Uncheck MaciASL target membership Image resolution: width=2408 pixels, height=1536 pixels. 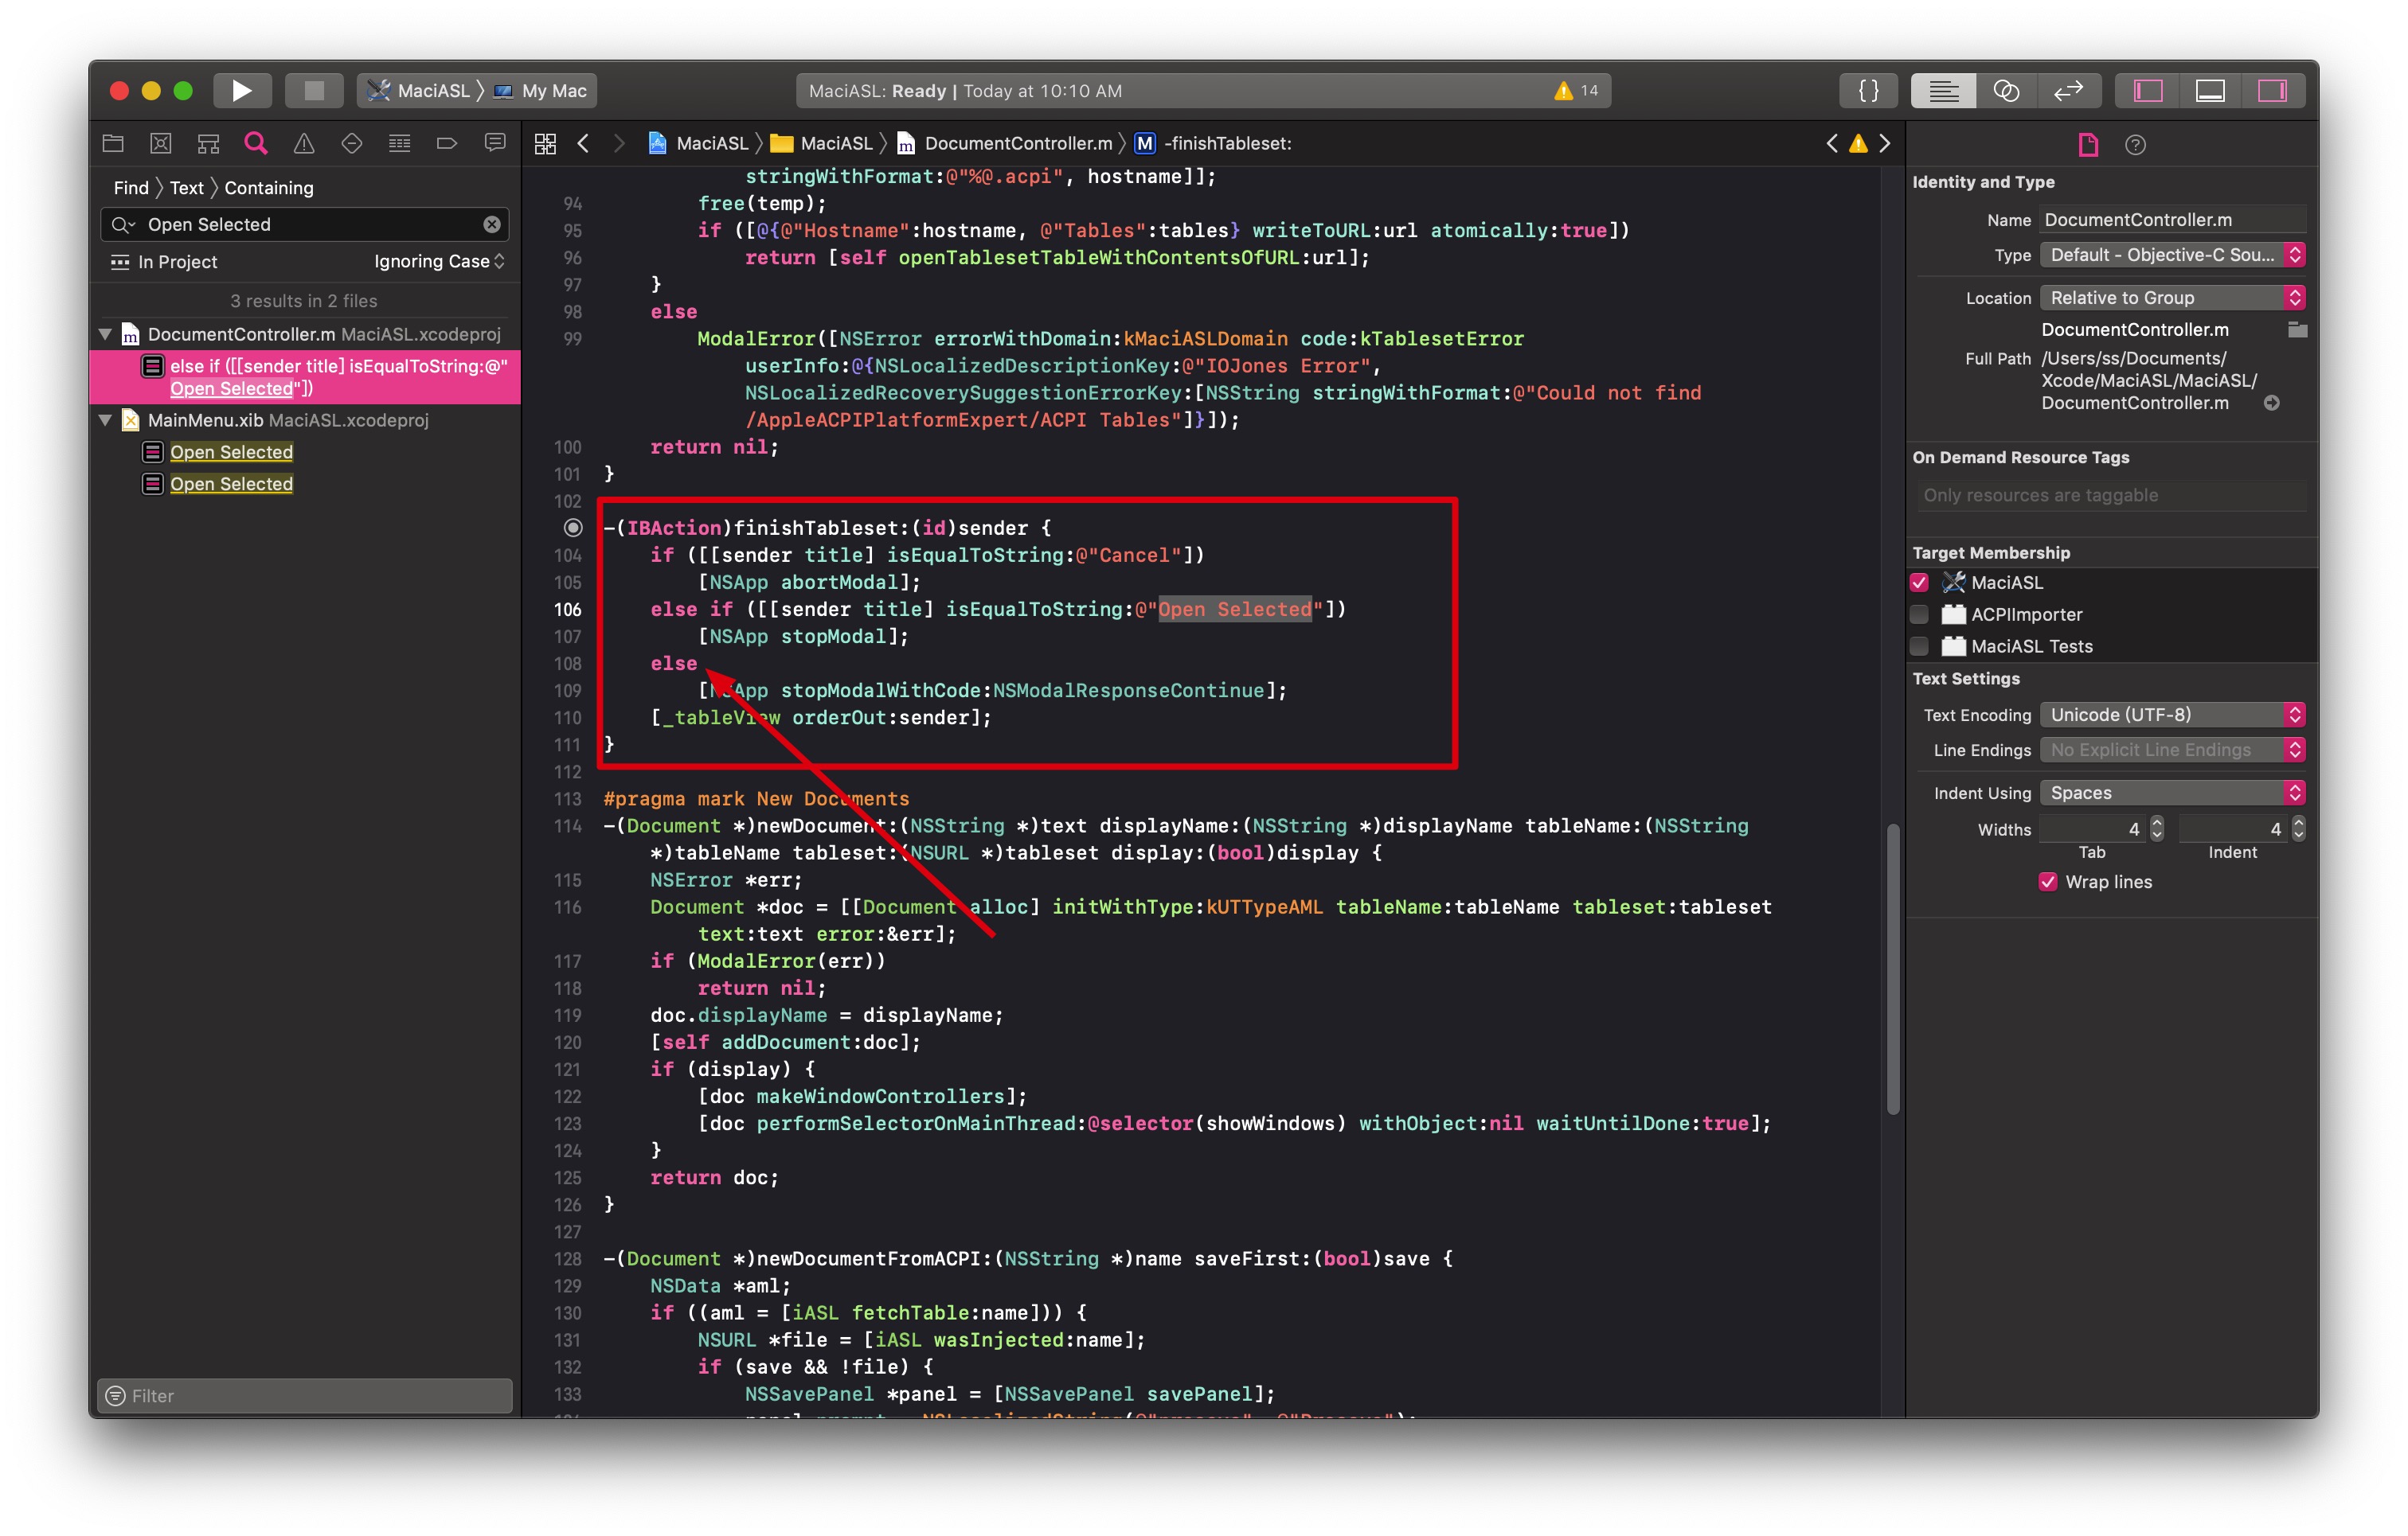[1919, 583]
